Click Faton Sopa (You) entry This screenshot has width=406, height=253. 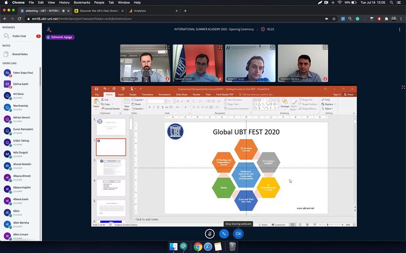click(21, 73)
